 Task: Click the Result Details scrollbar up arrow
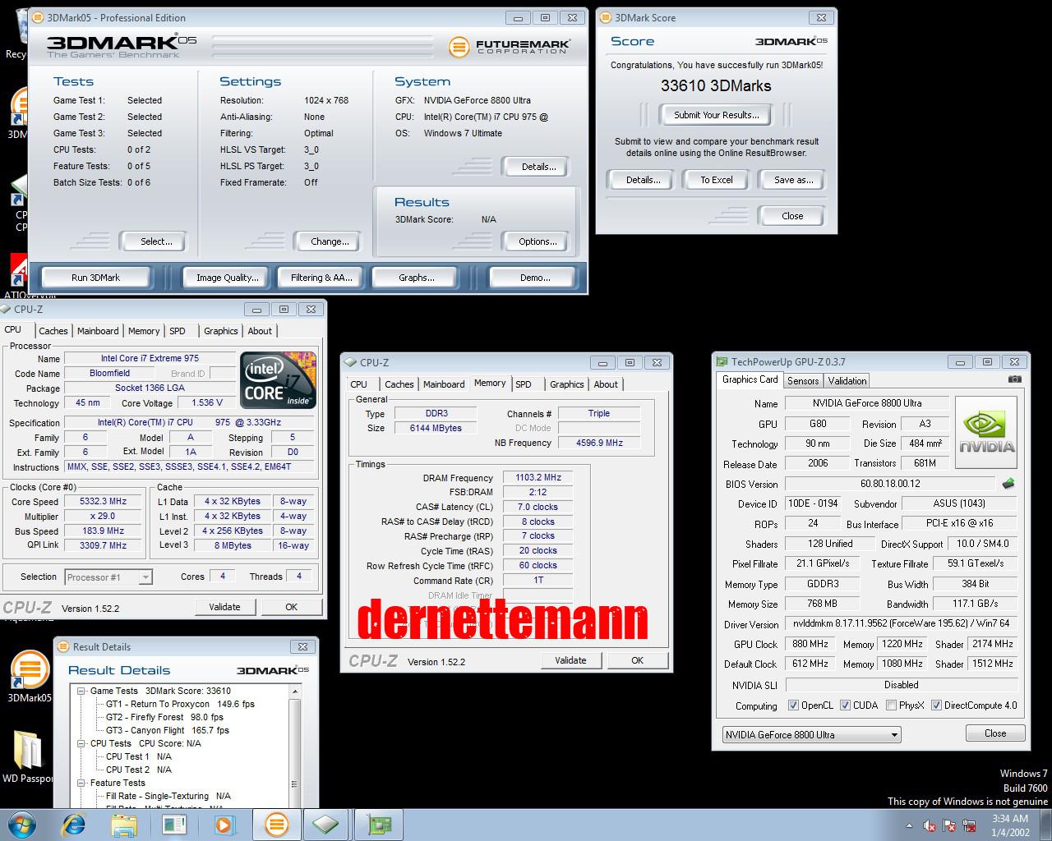point(295,692)
